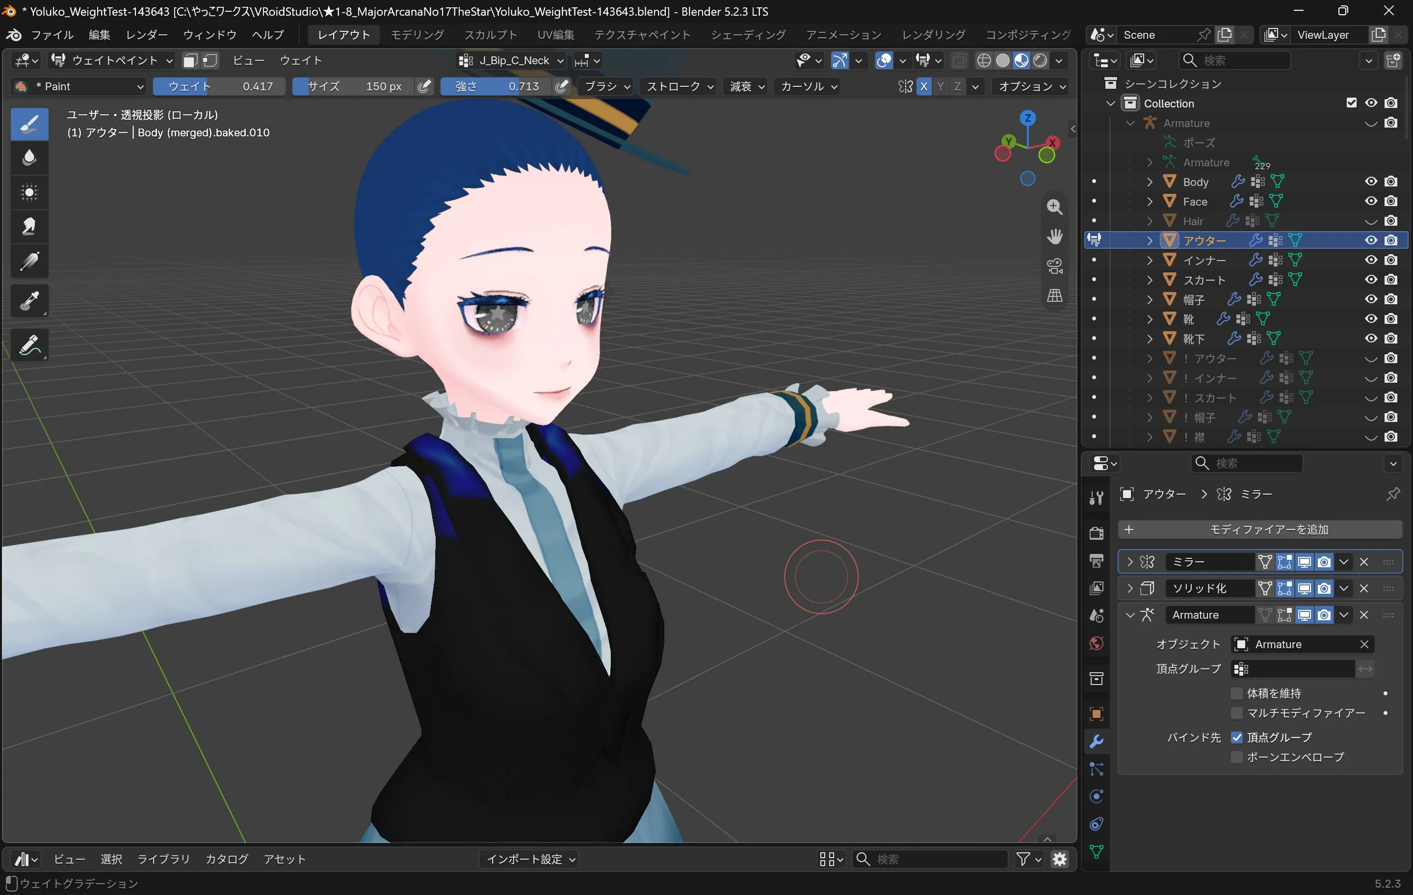Open the ストローク dropdown
This screenshot has width=1413, height=895.
coord(680,86)
